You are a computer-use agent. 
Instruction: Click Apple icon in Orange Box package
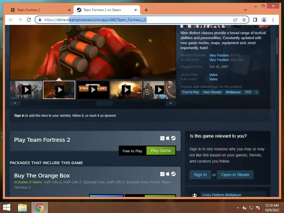tap(168, 174)
